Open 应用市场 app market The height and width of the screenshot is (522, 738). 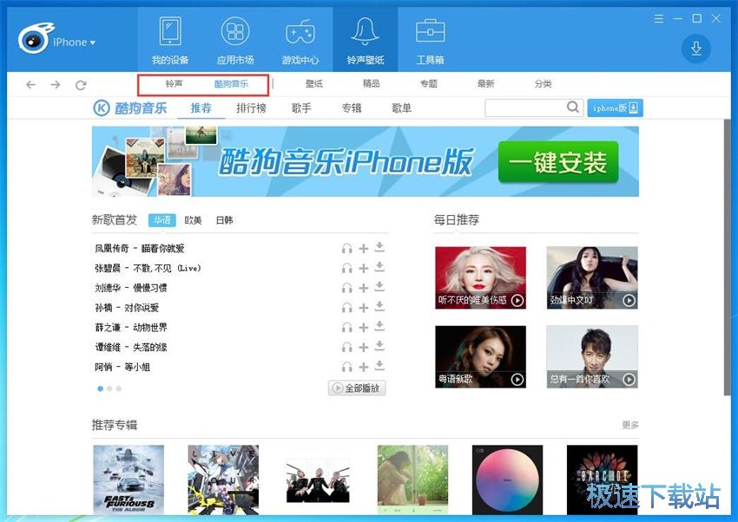pyautogui.click(x=235, y=40)
